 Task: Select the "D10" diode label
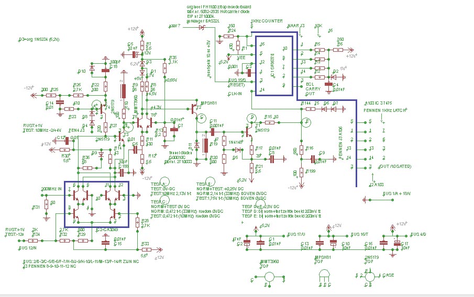(82, 71)
